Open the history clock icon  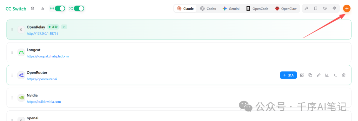(x=325, y=9)
